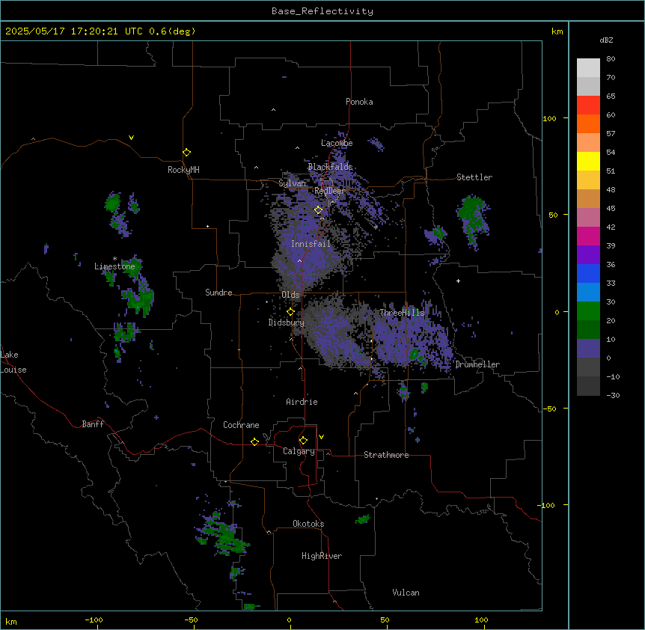
Task: Select the slate purple swatch above 0 dBZ
Action: (x=588, y=349)
